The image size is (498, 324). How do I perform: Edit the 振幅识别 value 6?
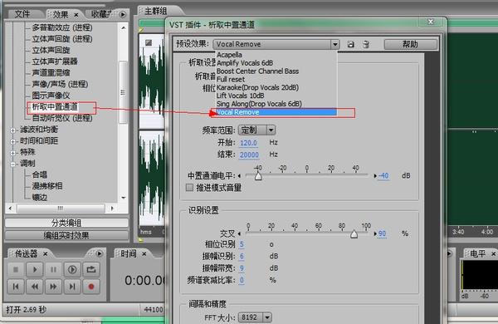click(x=242, y=256)
